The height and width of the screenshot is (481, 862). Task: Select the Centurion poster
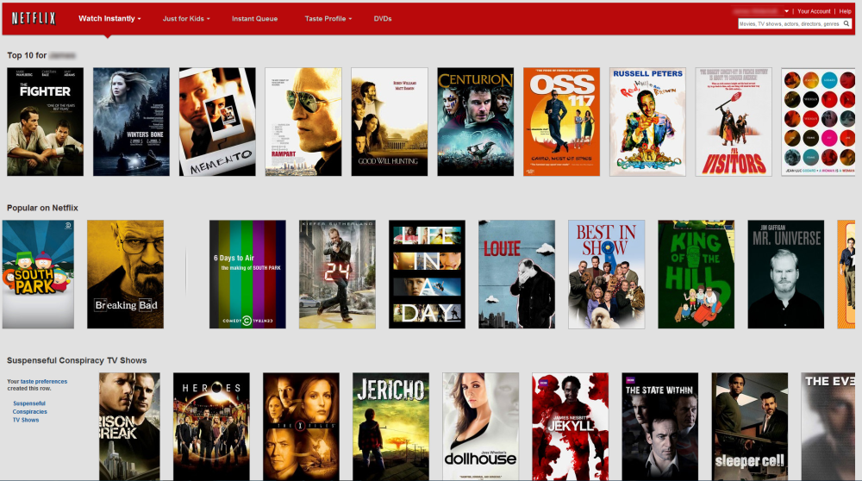(476, 122)
